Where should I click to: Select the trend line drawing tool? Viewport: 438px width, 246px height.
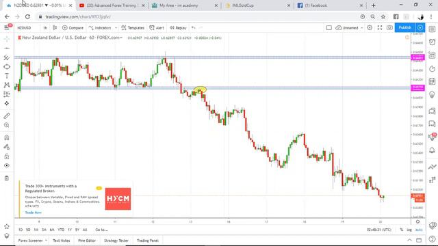click(7, 49)
